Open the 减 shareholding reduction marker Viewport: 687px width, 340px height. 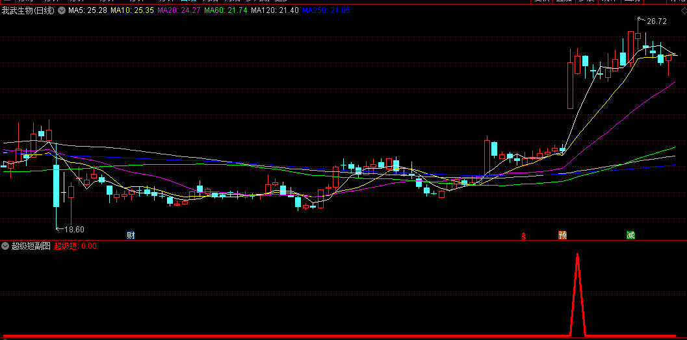[630, 236]
